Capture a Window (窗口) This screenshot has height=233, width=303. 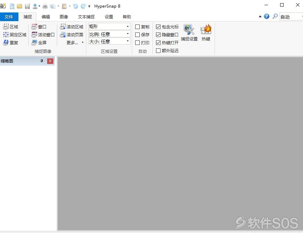coord(39,27)
